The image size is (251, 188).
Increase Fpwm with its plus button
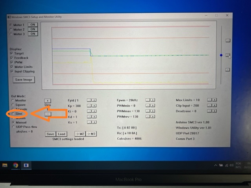[x=153, y=100]
